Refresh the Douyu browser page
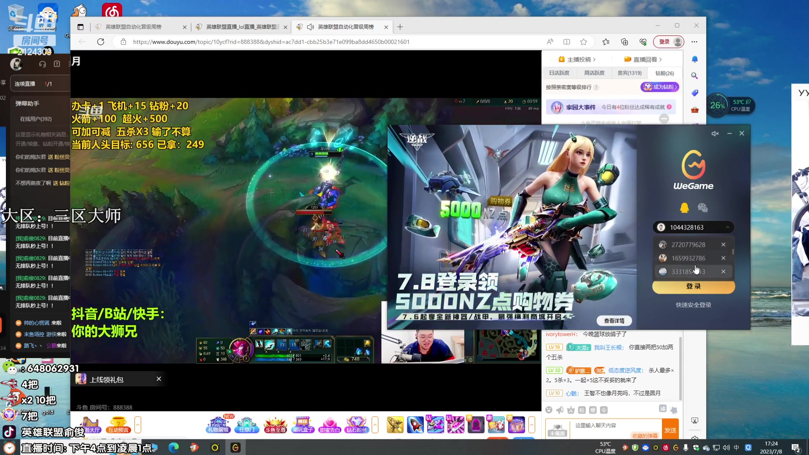 (101, 42)
